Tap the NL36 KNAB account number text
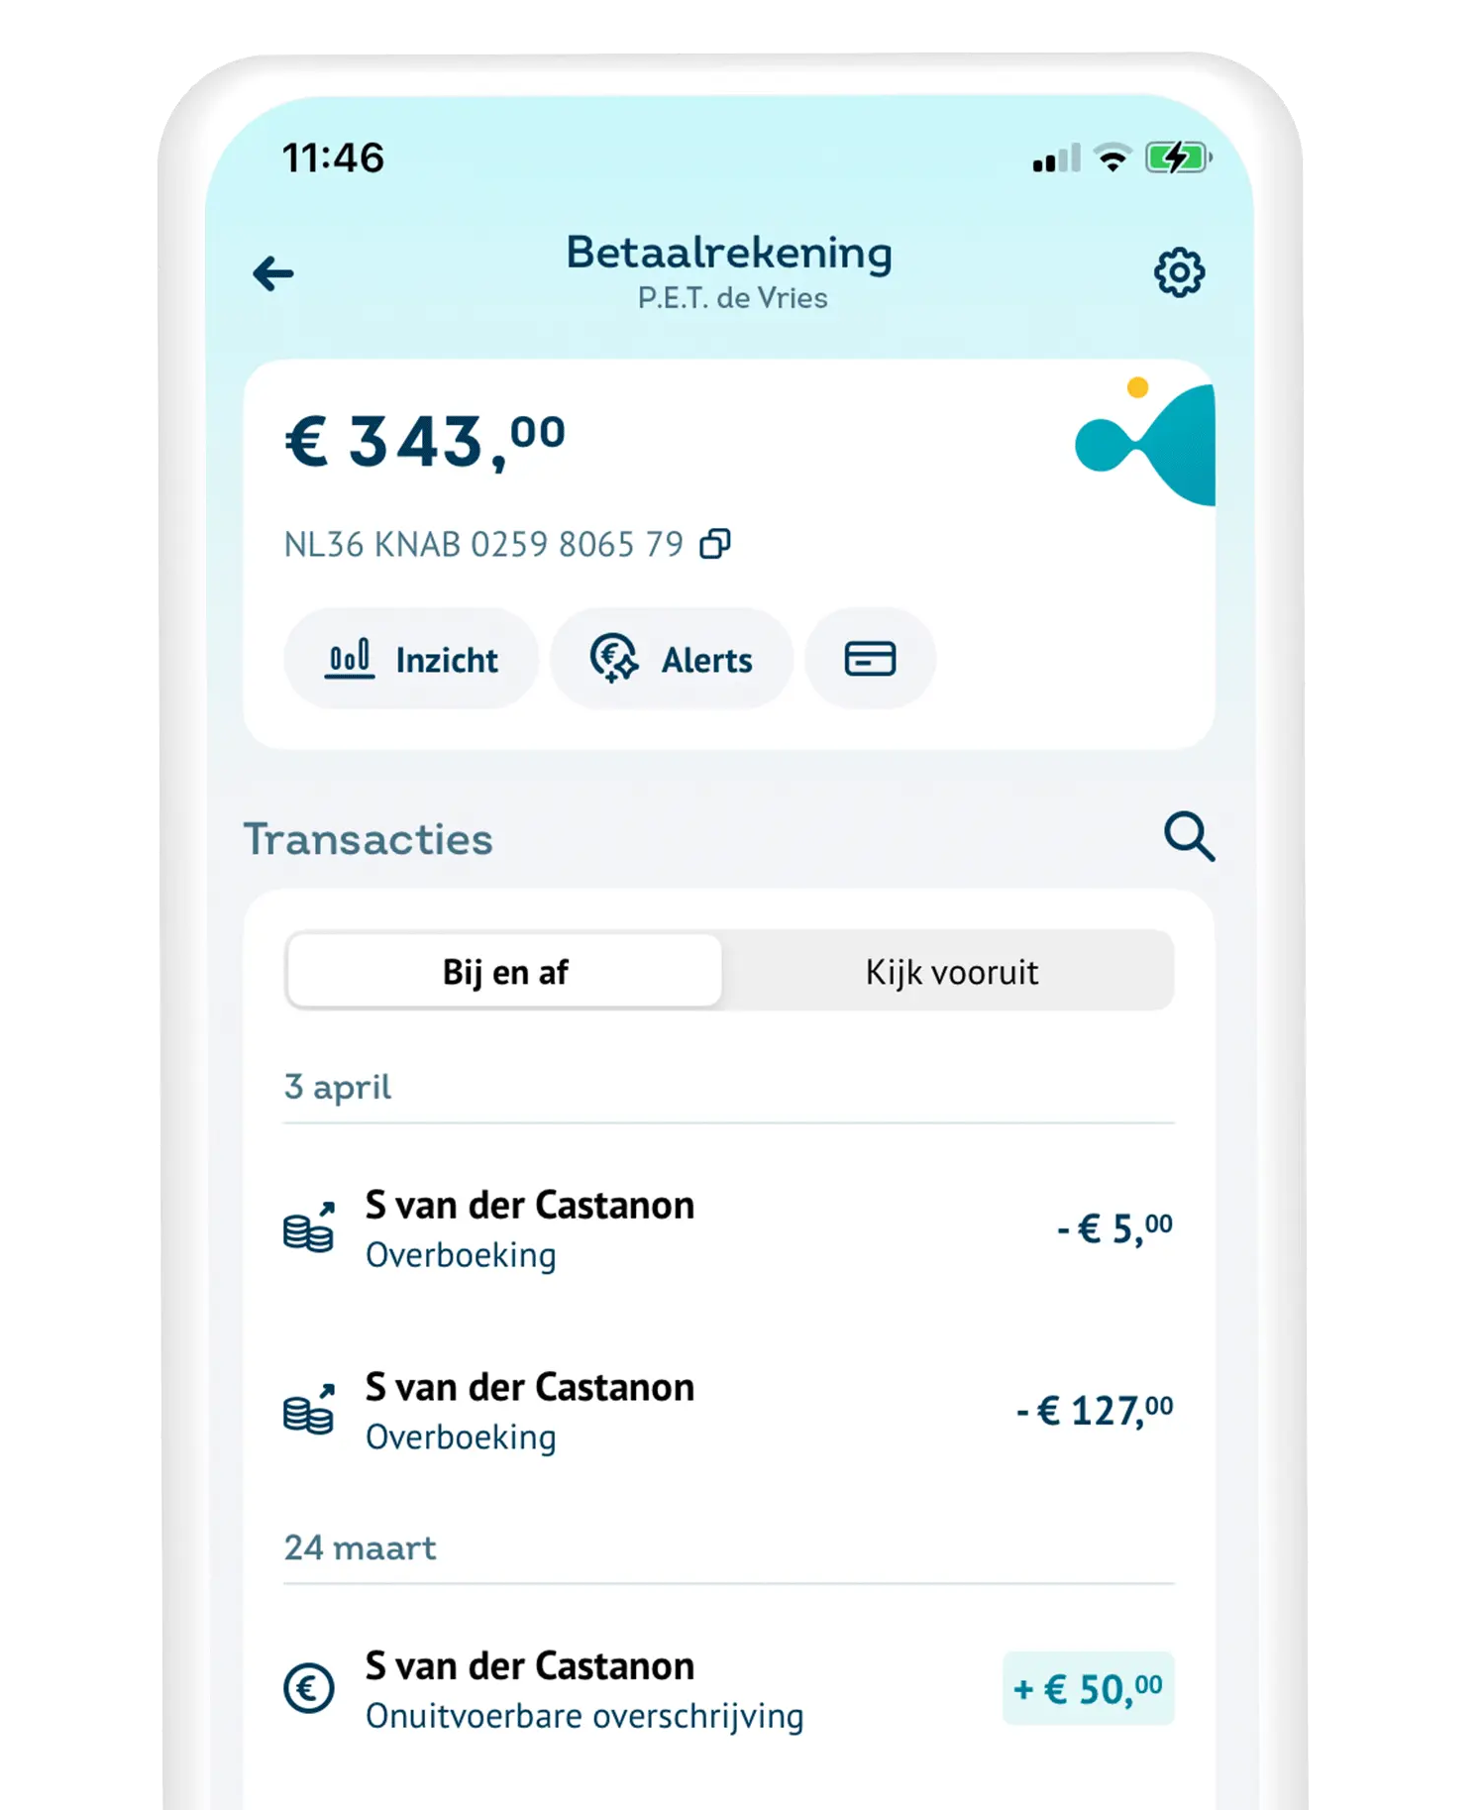The width and height of the screenshot is (1483, 1810). (483, 544)
